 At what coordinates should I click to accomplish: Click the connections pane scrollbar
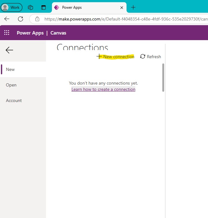coord(163,77)
